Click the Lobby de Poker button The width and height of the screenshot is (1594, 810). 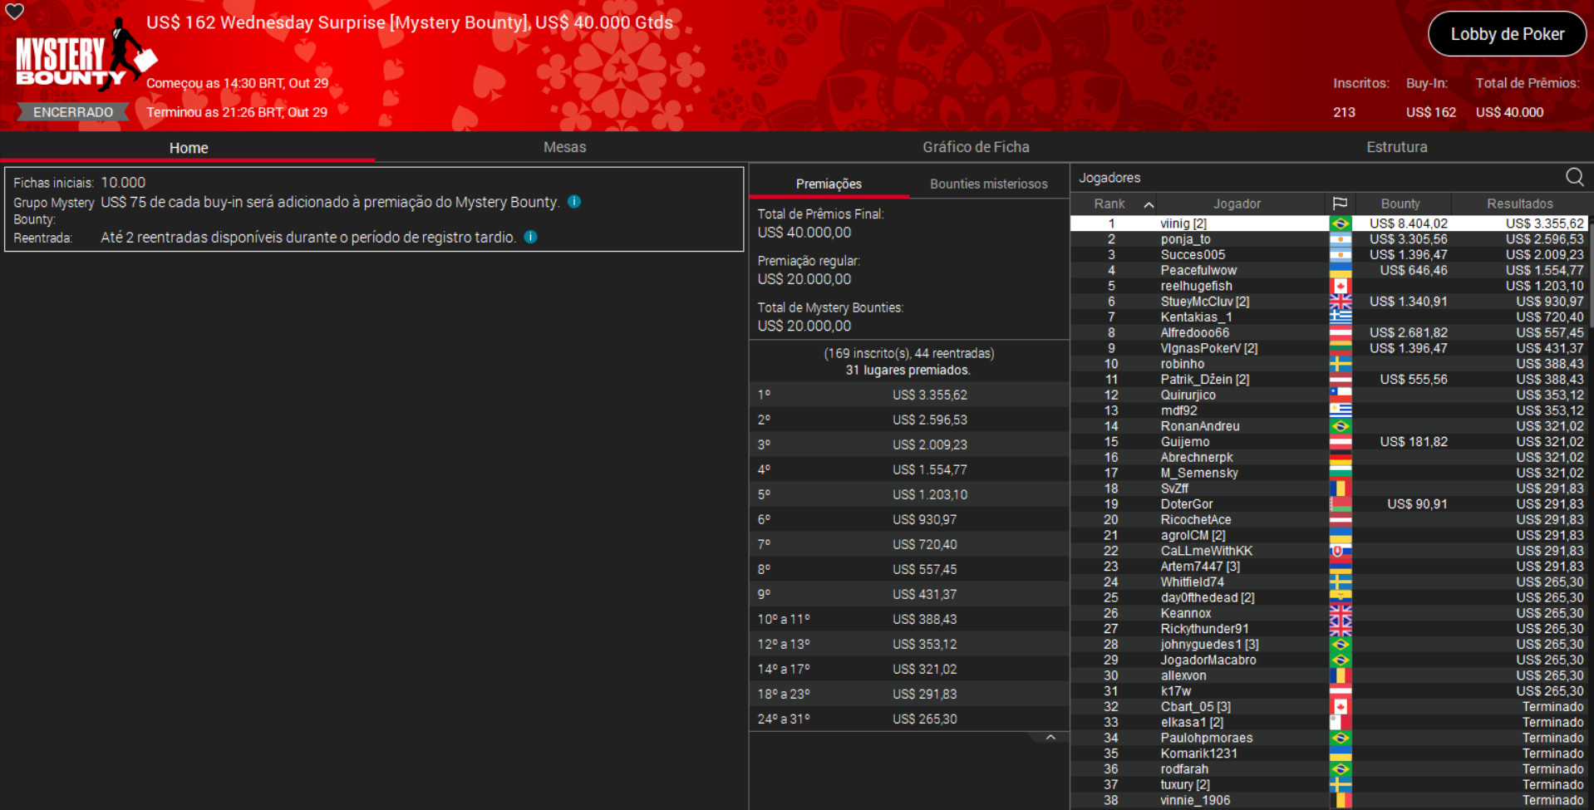1507,33
